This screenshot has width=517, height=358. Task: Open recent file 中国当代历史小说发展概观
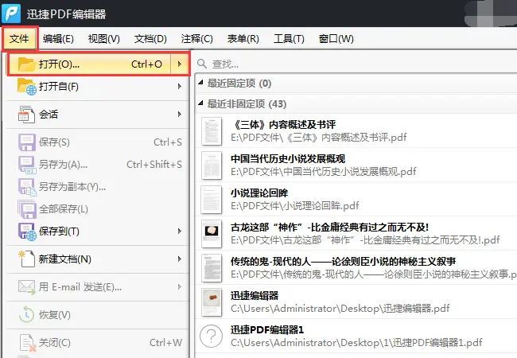click(x=356, y=165)
